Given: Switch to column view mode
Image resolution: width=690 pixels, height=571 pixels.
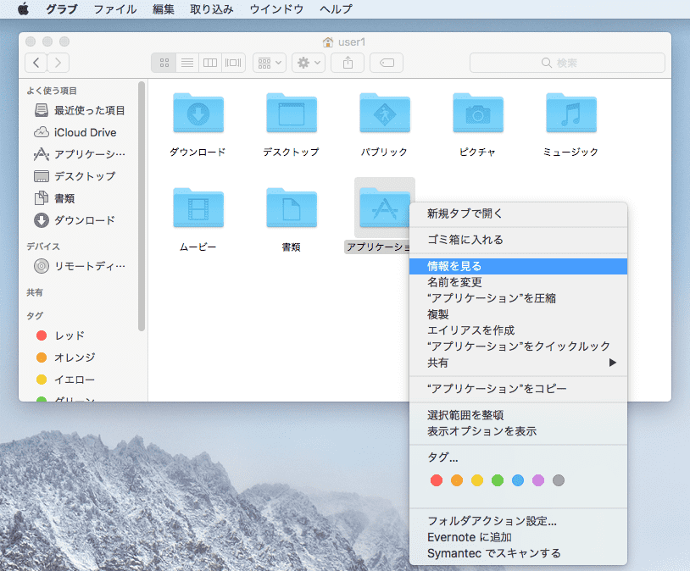Looking at the screenshot, I should tap(210, 63).
